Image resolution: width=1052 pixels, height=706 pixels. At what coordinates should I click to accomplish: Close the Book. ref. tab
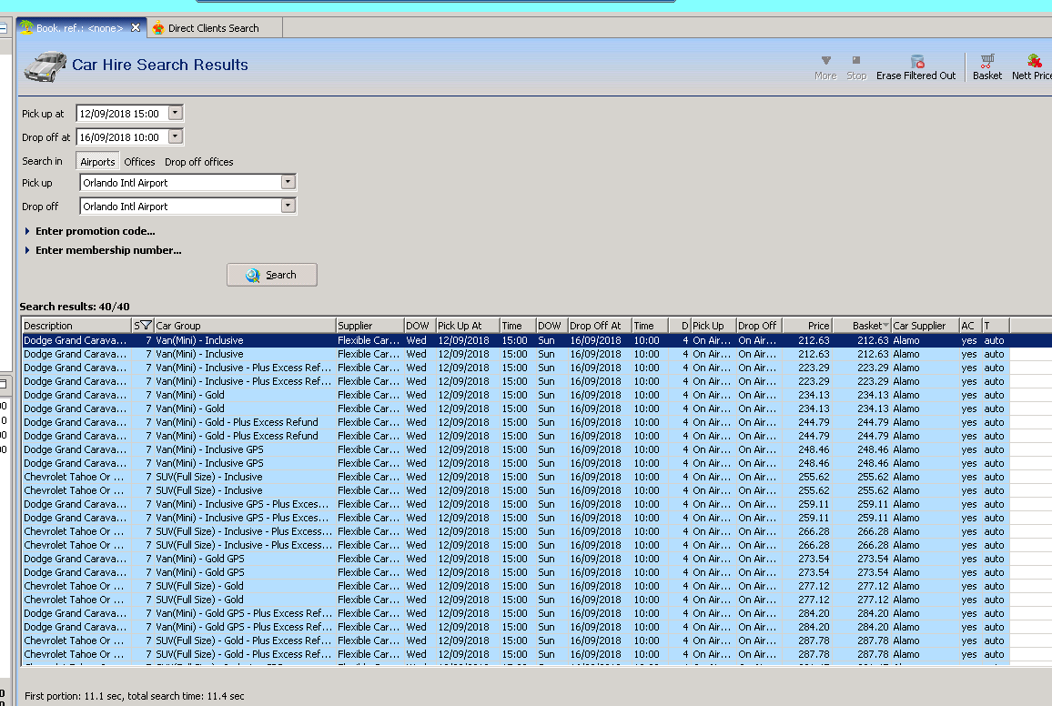tap(136, 28)
